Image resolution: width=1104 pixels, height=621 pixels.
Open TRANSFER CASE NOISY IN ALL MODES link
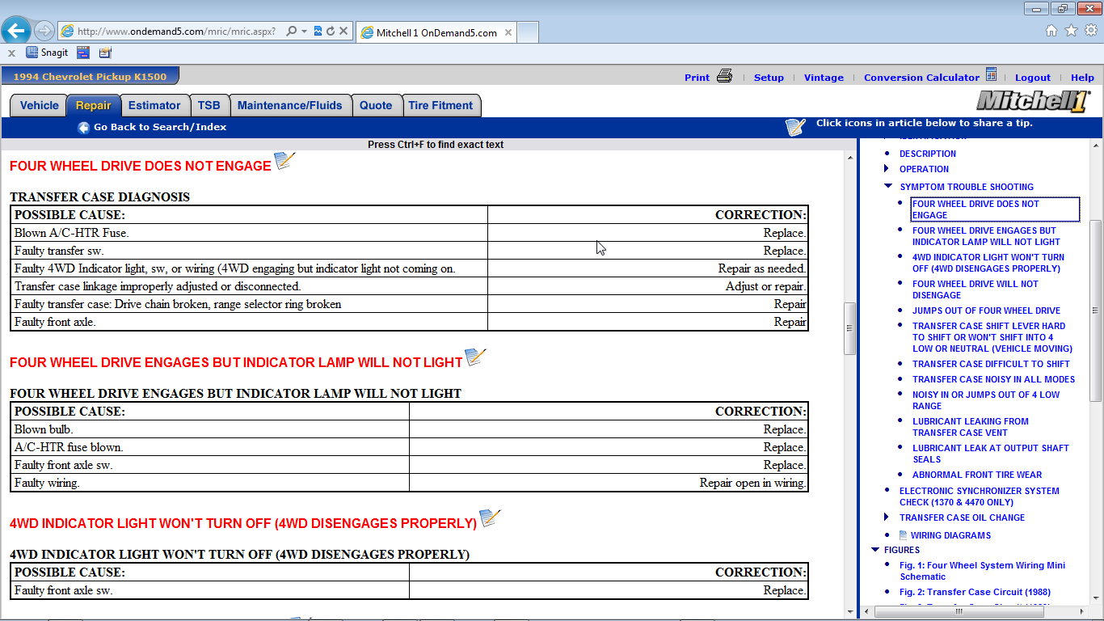coord(993,379)
